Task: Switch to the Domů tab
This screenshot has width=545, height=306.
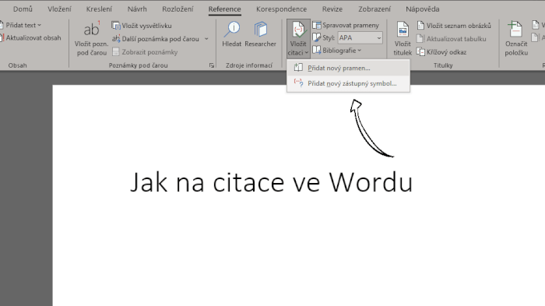Action: [x=23, y=9]
